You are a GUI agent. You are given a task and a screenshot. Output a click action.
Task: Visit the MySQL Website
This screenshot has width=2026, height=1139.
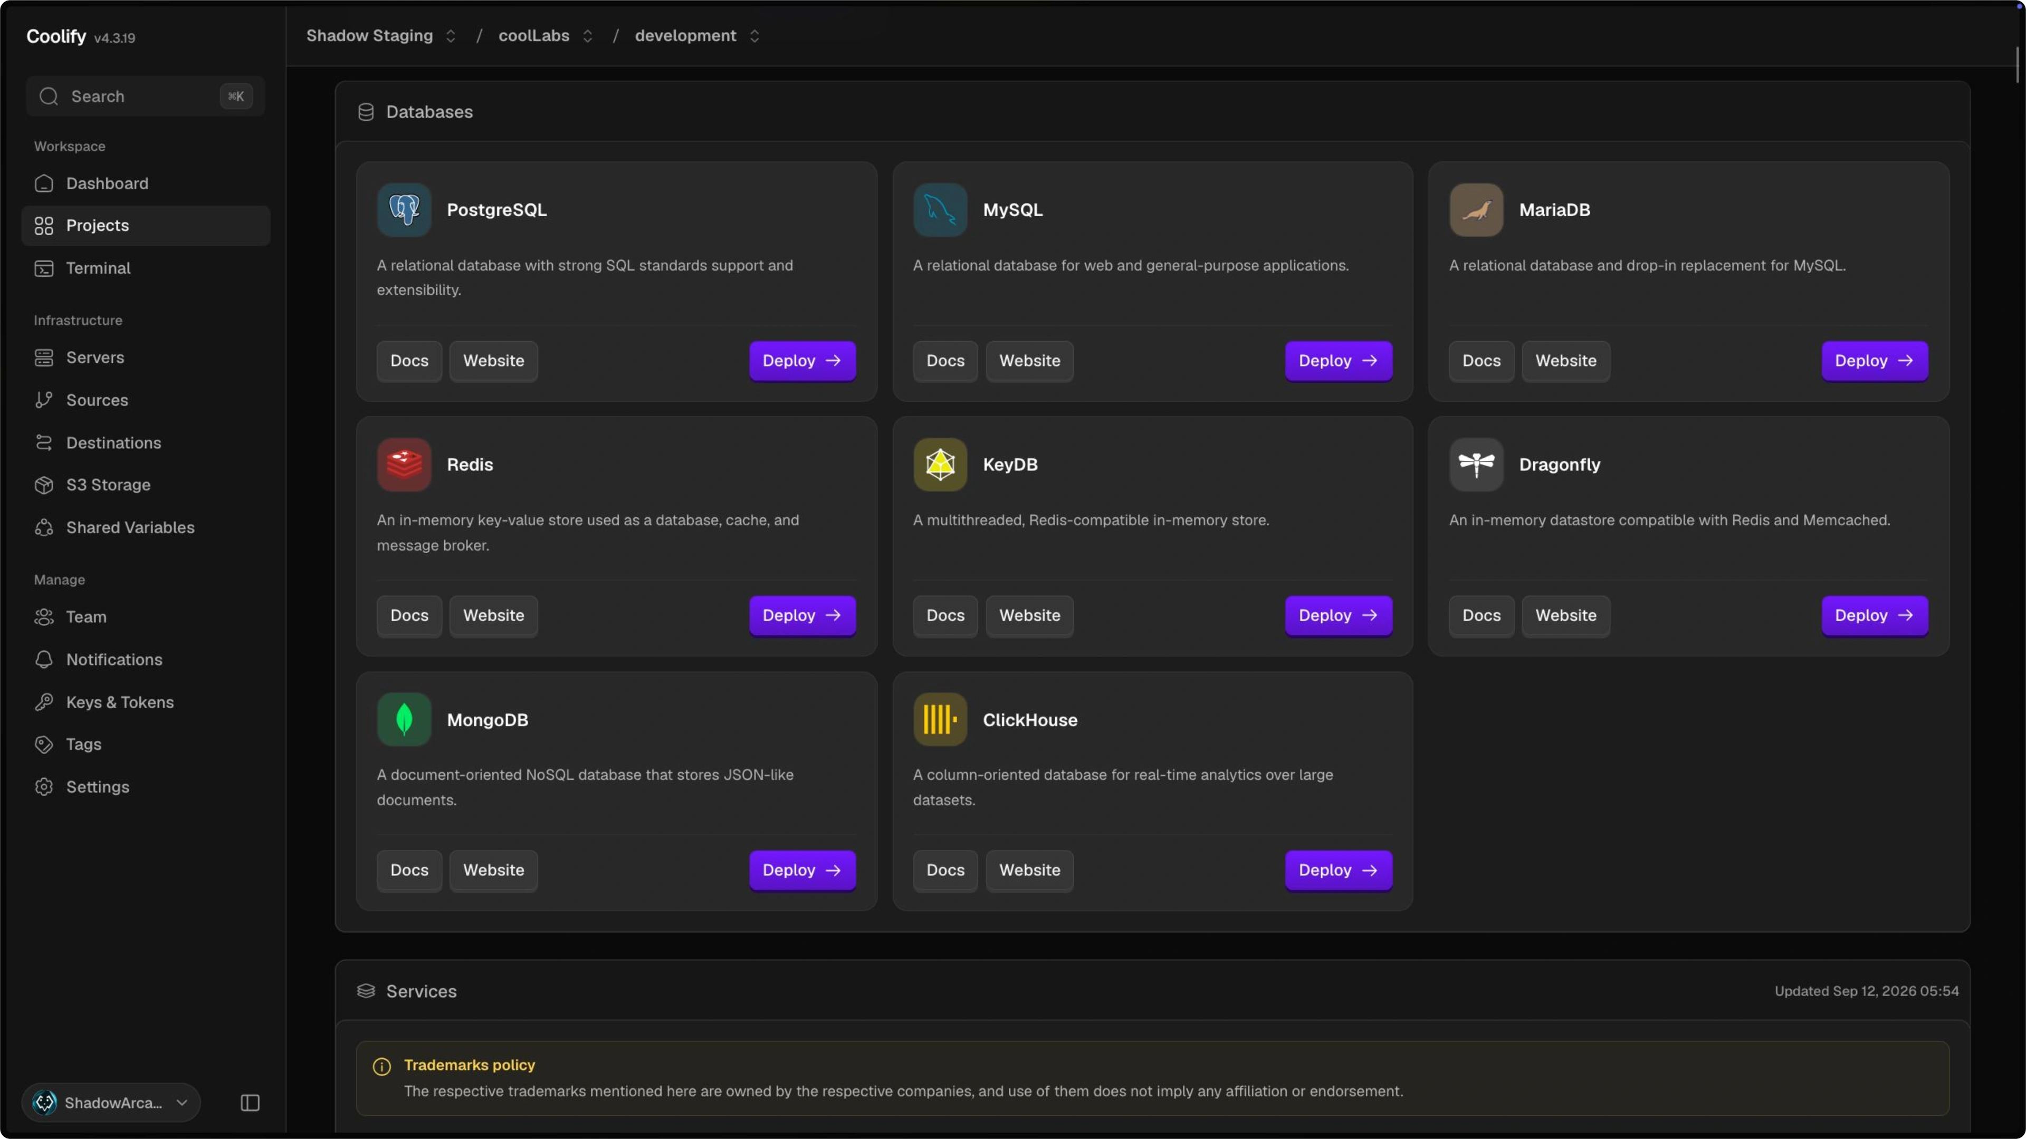1029,361
